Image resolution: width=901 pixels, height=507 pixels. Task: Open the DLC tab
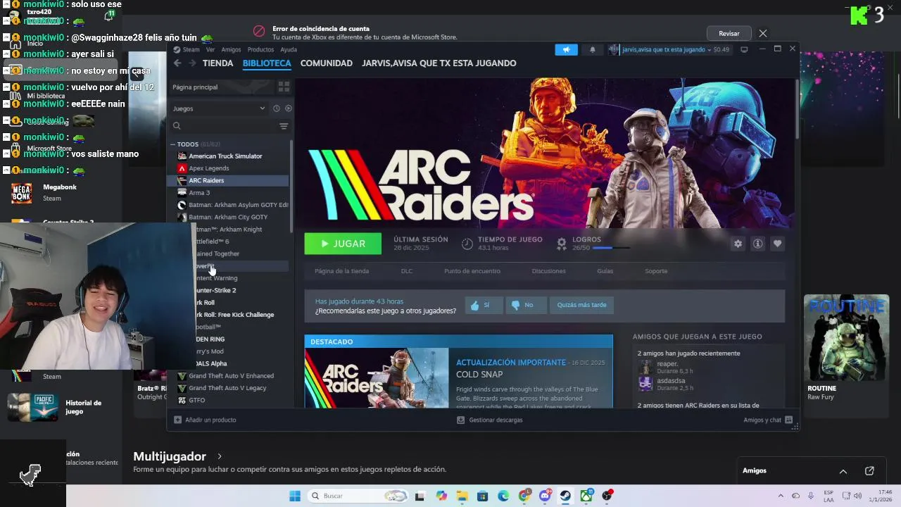pyautogui.click(x=407, y=271)
